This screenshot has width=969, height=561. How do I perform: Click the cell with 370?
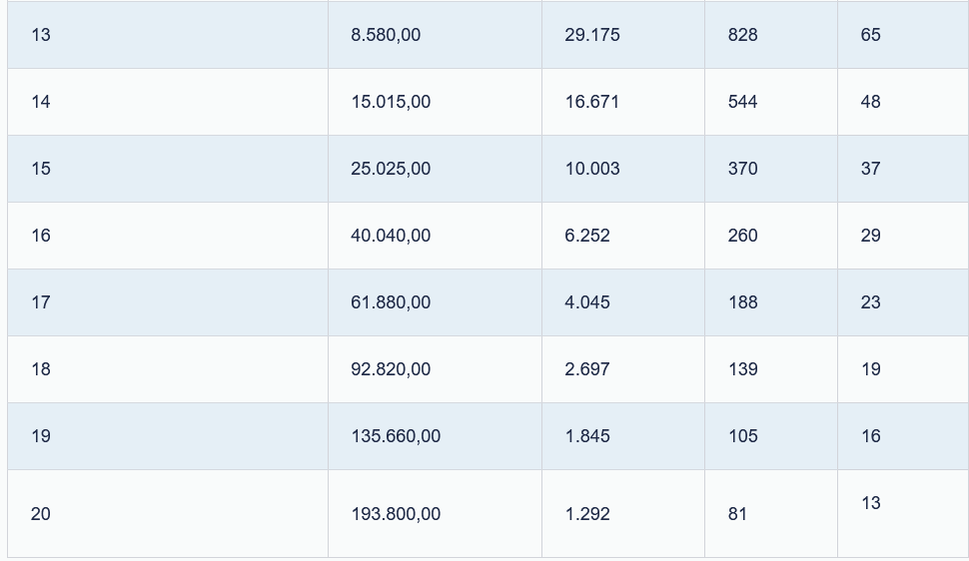click(x=742, y=169)
